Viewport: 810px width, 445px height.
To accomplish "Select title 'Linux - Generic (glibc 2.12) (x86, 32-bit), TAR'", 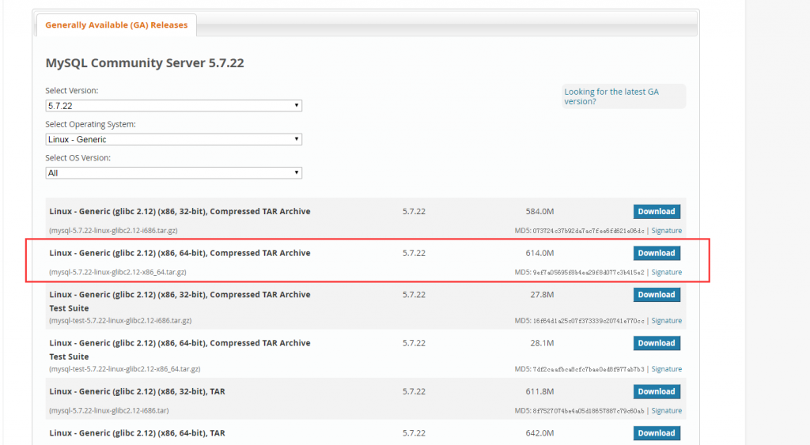I will pyautogui.click(x=138, y=392).
